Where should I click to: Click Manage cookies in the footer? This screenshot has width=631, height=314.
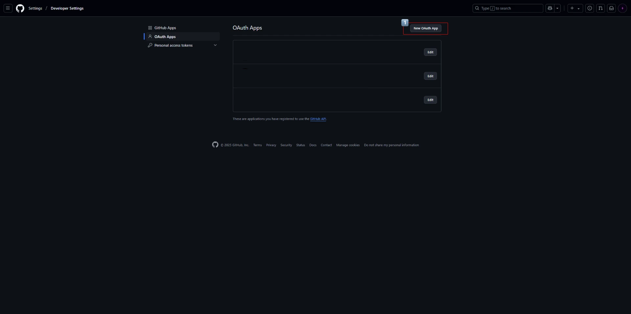tap(348, 145)
